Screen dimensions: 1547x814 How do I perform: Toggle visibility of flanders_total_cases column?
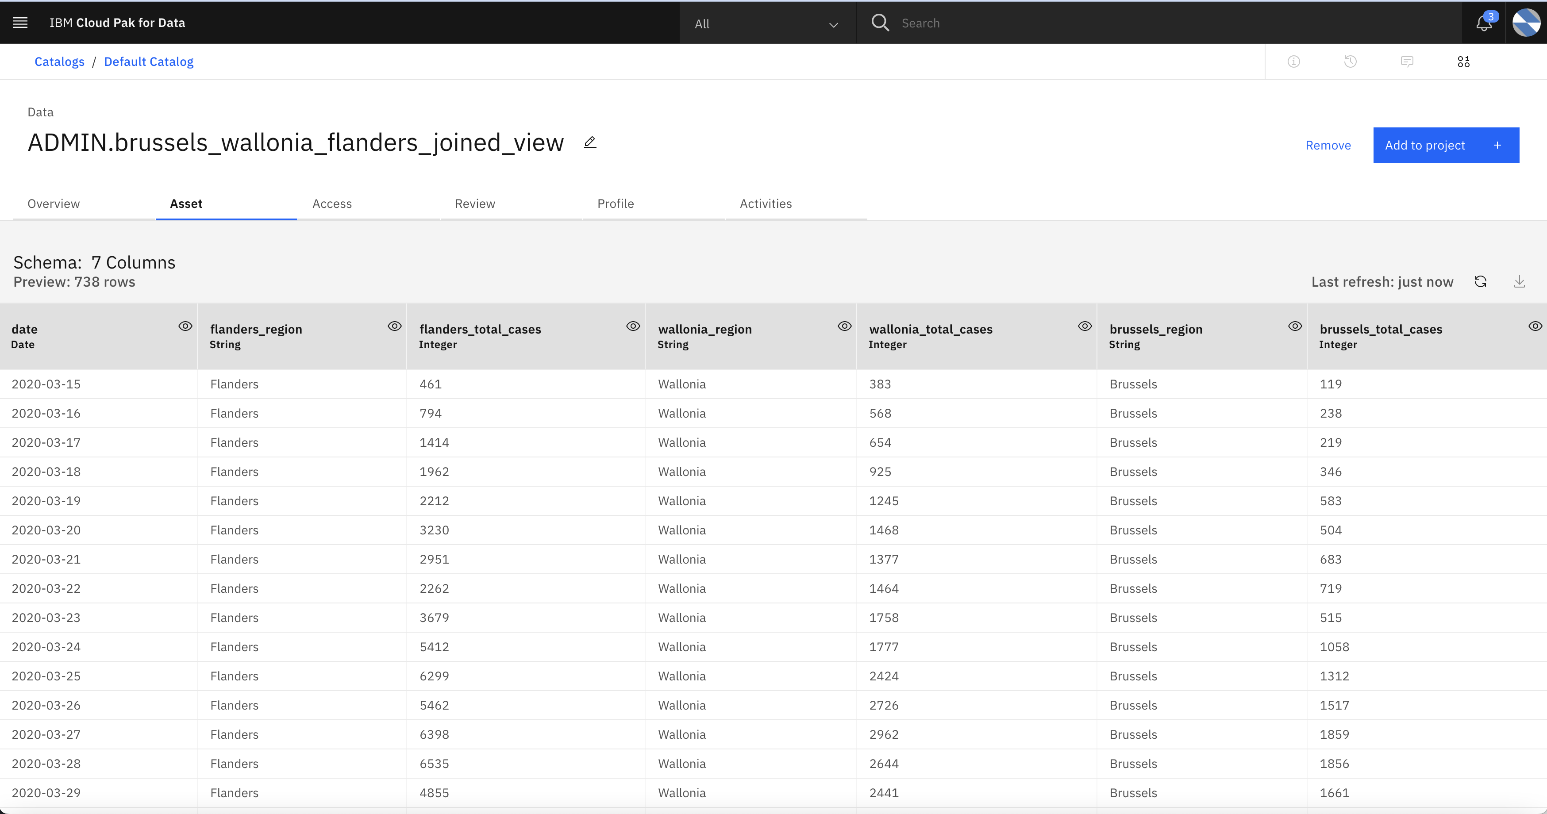point(633,326)
